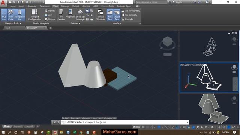Image resolution: width=240 pixels, height=135 pixels.
Task: Click Tile Vertically
Action: pyautogui.click(x=129, y=15)
